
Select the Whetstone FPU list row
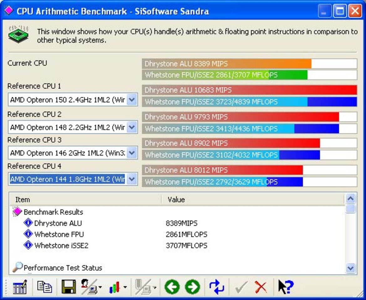click(178, 234)
